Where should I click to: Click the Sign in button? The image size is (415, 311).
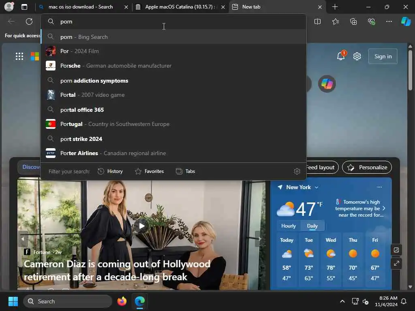tap(383, 56)
